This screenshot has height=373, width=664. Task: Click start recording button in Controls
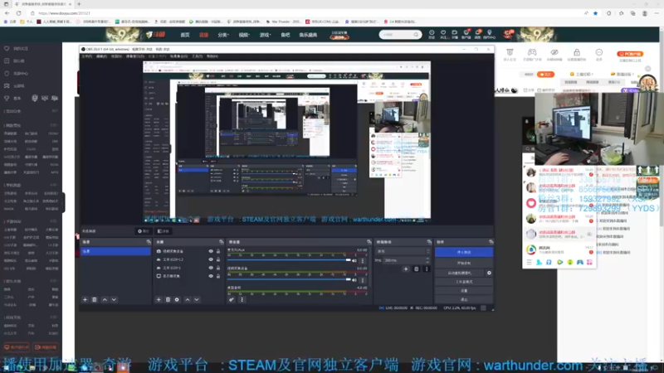pos(464,263)
